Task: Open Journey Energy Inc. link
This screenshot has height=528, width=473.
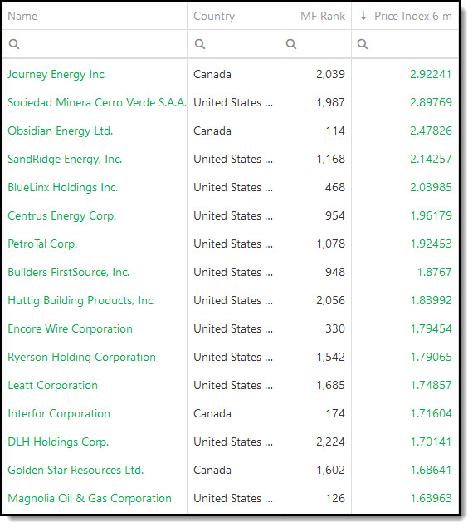Action: tap(56, 74)
